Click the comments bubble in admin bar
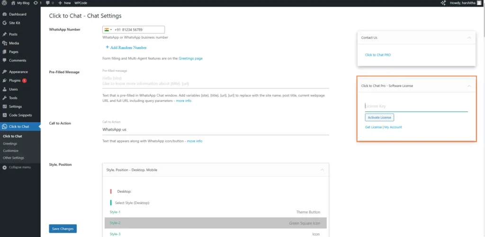485x237 pixels. (x=47, y=3)
